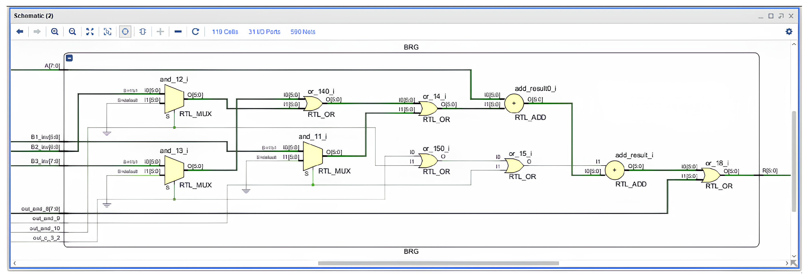Image resolution: width=810 pixels, height=279 pixels.
Task: Toggle the circle auto-fit selection button
Action: (x=125, y=32)
